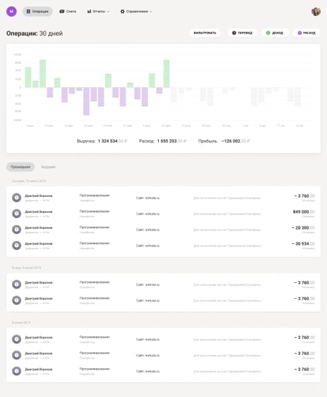
Task: Click the round icon of the 849 000 operation
Action: point(17,213)
